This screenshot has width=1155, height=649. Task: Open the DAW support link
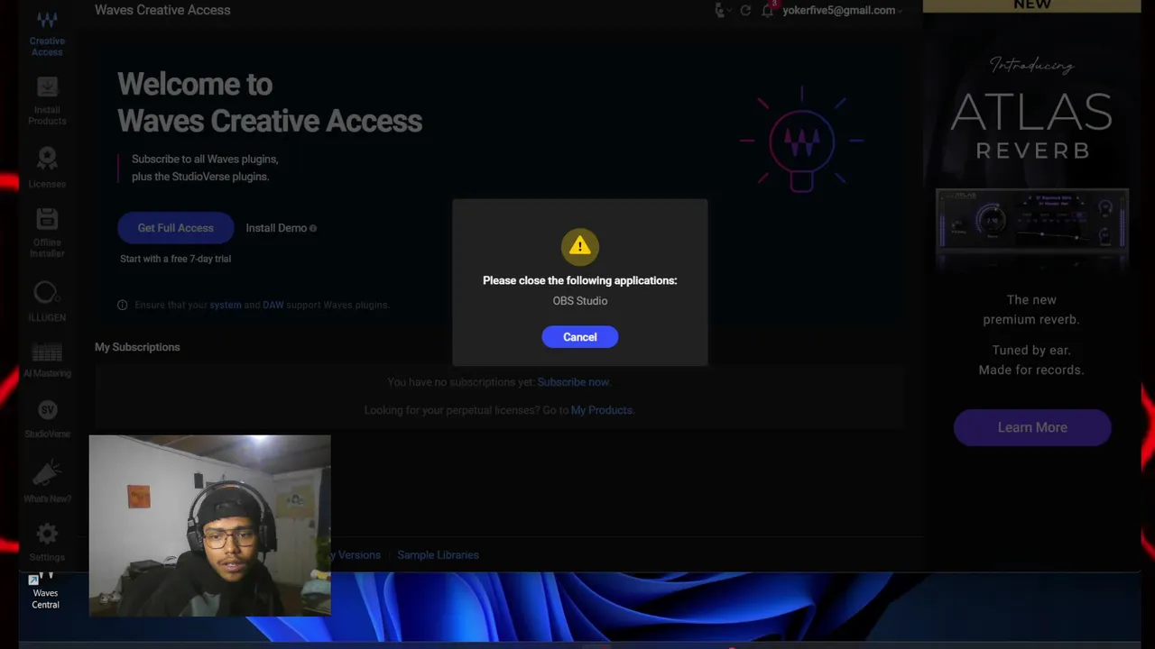click(x=273, y=305)
